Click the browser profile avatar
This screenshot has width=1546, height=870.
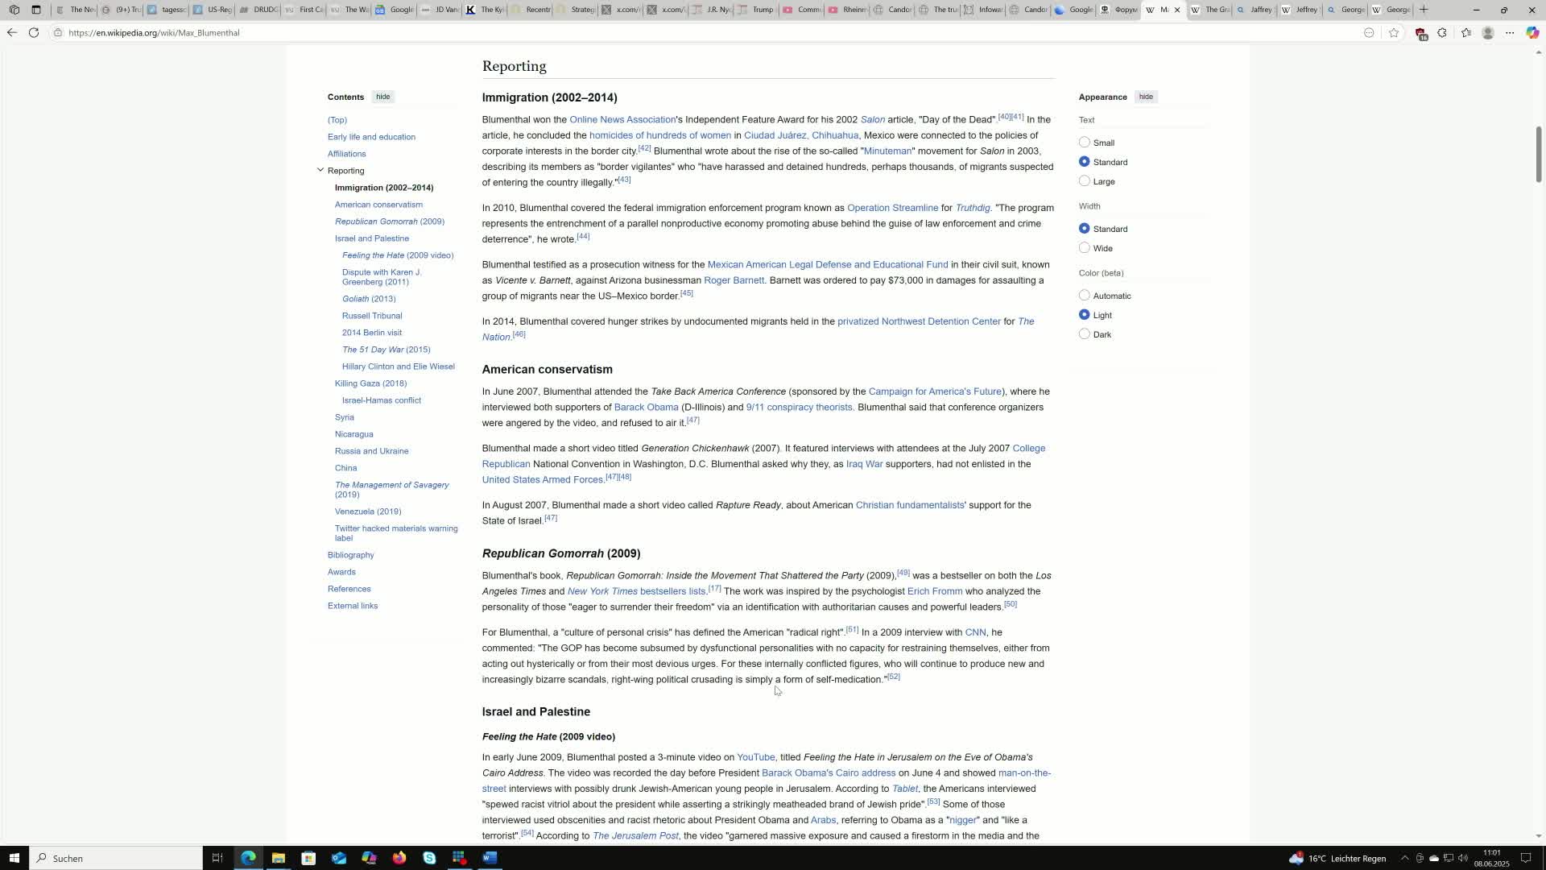(x=1489, y=32)
